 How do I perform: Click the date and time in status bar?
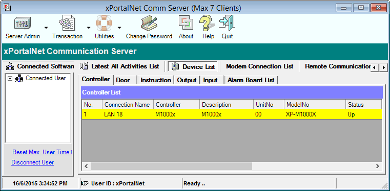tap(40, 183)
